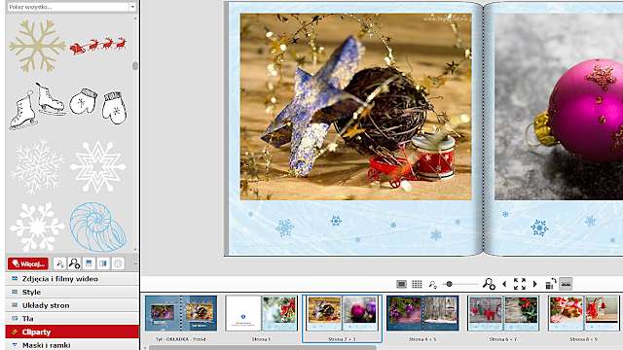Go to the previous page spread arrow
Image resolution: width=623 pixels, height=350 pixels.
[504, 284]
